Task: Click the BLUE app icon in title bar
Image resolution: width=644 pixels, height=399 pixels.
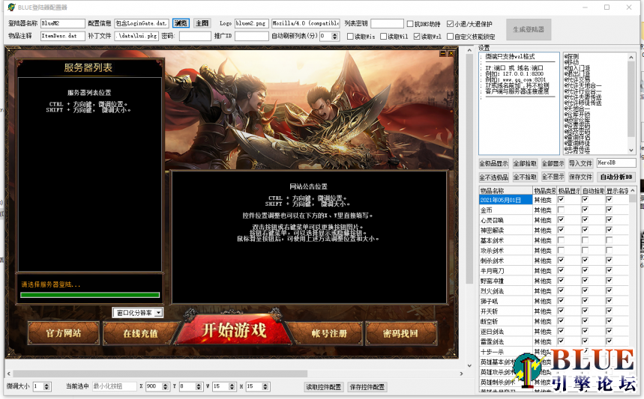Action: [x=10, y=7]
